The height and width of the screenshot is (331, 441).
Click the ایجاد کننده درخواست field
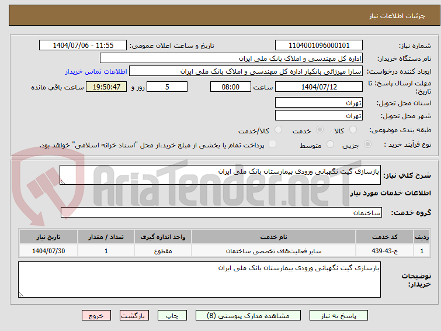tap(246, 71)
